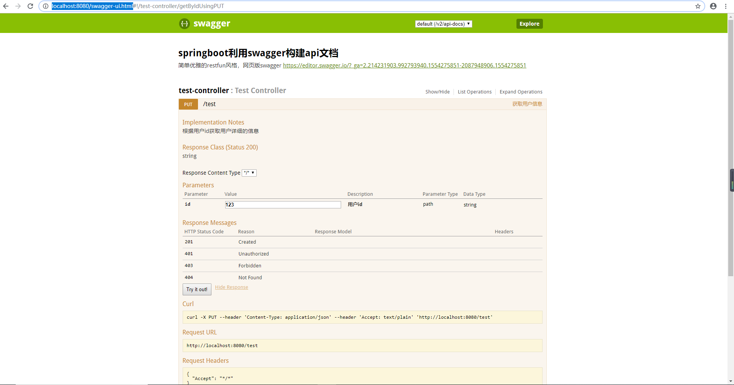
Task: Click the "Accept": "*/*" header text
Action: click(213, 378)
